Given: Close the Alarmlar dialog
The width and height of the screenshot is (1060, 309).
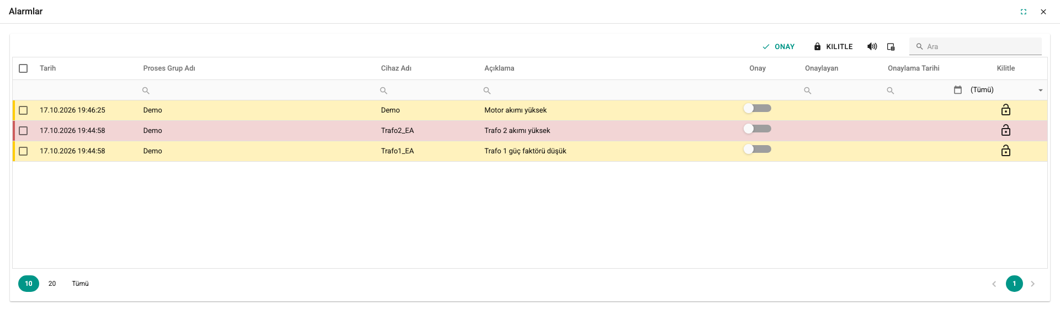Looking at the screenshot, I should (x=1043, y=12).
